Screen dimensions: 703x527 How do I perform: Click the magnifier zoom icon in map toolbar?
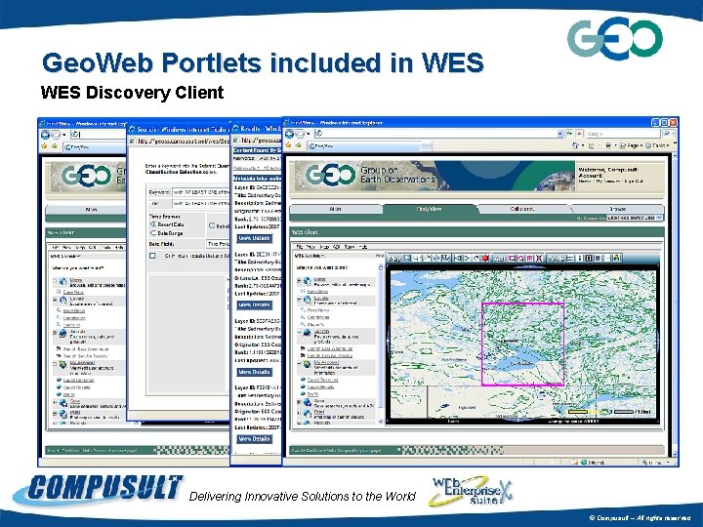pyautogui.click(x=417, y=258)
